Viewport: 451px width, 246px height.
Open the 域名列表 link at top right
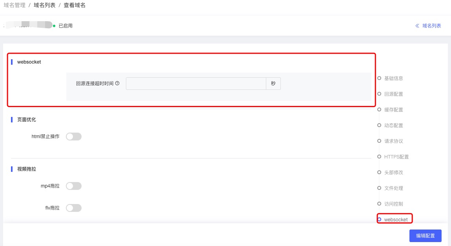pyautogui.click(x=431, y=26)
